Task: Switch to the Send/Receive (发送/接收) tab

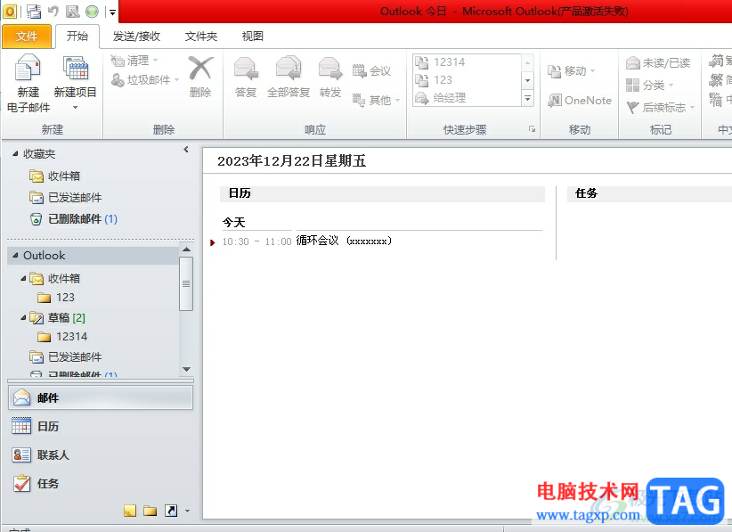Action: pyautogui.click(x=136, y=36)
